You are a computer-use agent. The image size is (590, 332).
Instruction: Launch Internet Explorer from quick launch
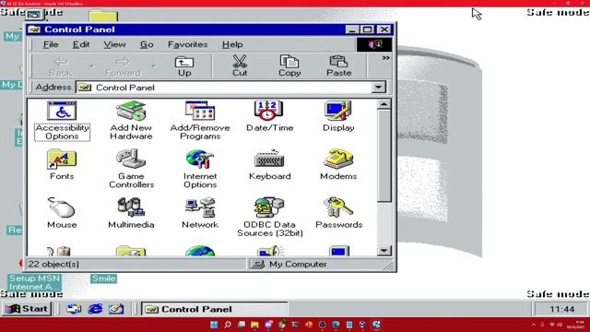[95, 309]
